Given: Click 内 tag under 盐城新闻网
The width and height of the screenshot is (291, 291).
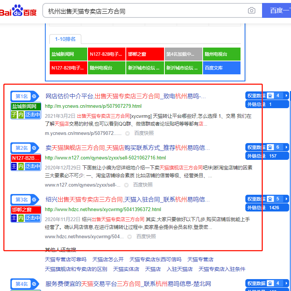Looking at the screenshot, I should click(x=21, y=114).
